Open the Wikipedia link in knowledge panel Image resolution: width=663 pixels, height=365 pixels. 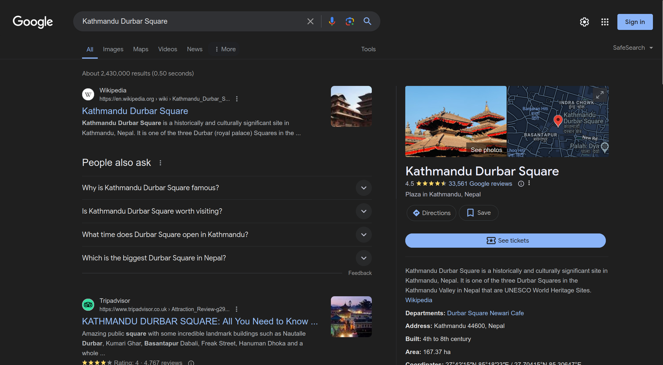click(419, 300)
